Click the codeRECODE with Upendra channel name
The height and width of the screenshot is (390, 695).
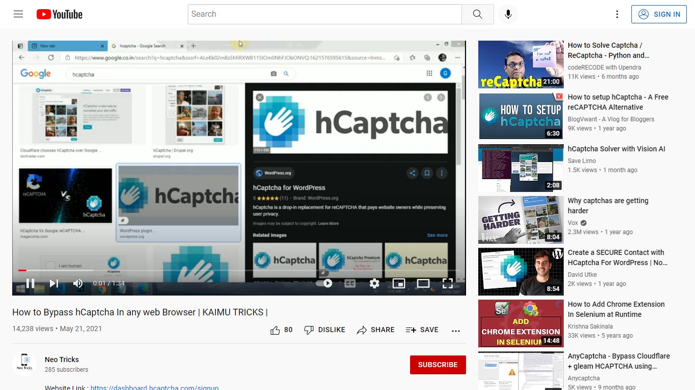(x=604, y=68)
